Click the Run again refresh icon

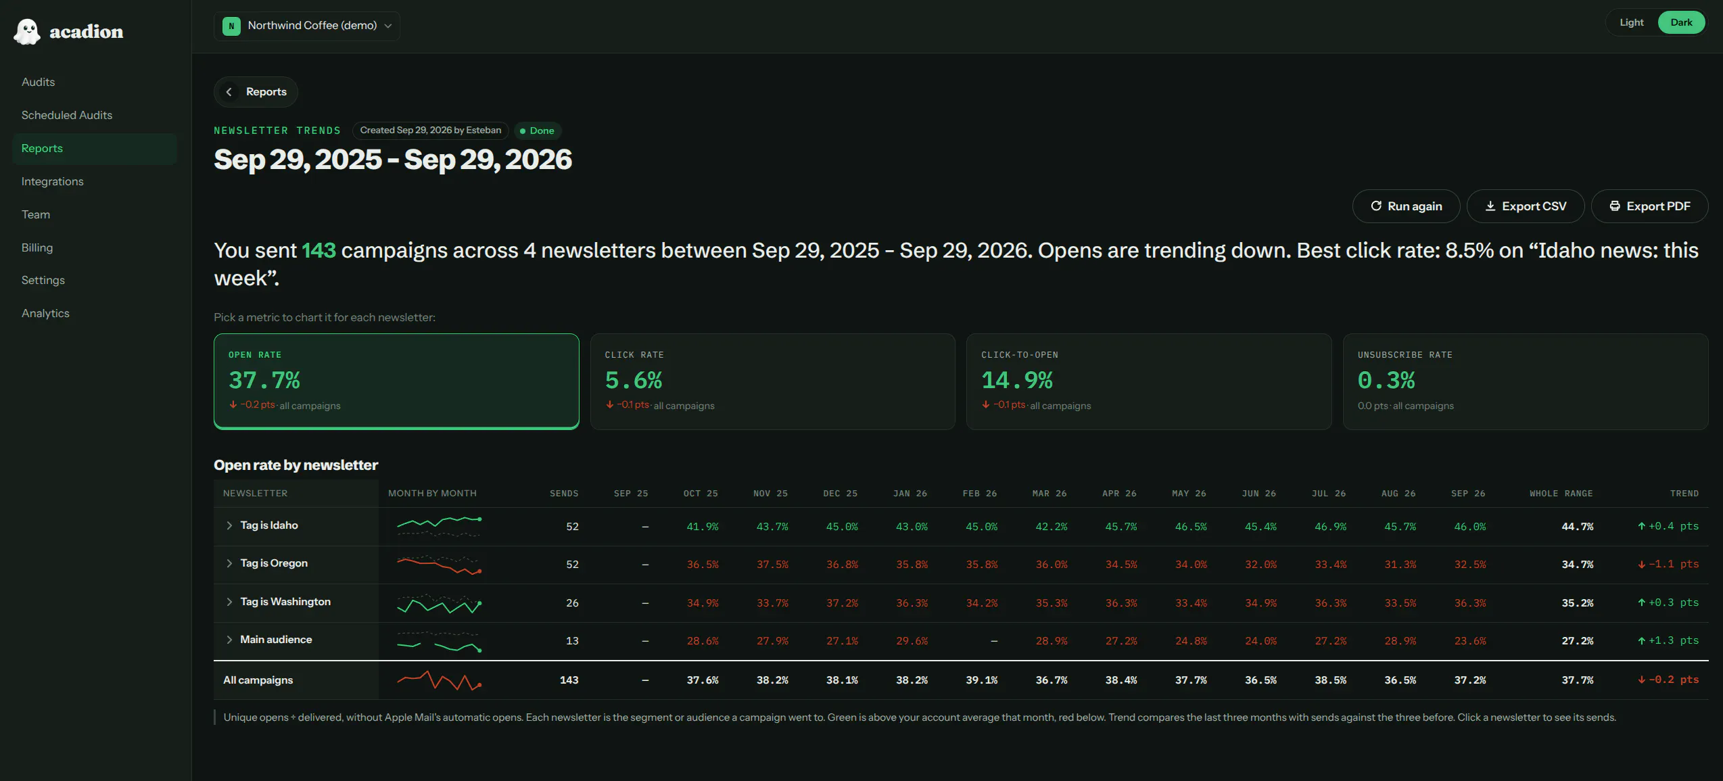(1376, 206)
